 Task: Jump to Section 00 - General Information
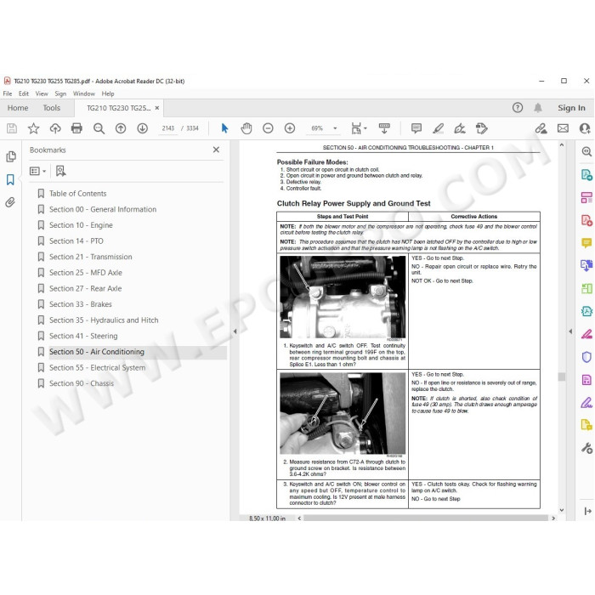tap(103, 209)
